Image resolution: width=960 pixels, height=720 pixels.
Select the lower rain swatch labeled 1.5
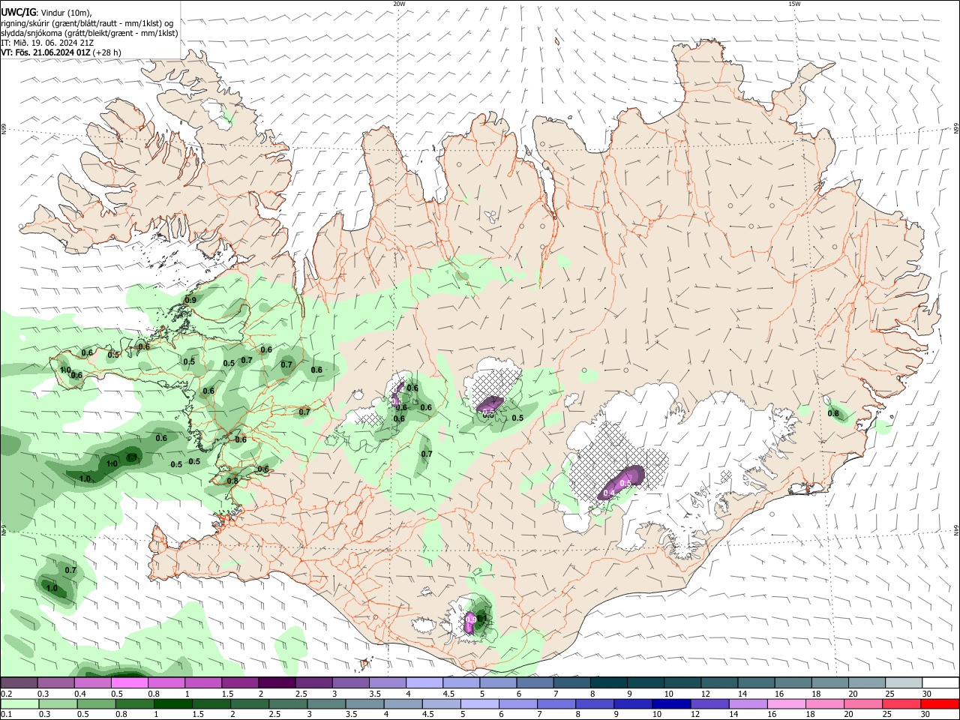211,704
